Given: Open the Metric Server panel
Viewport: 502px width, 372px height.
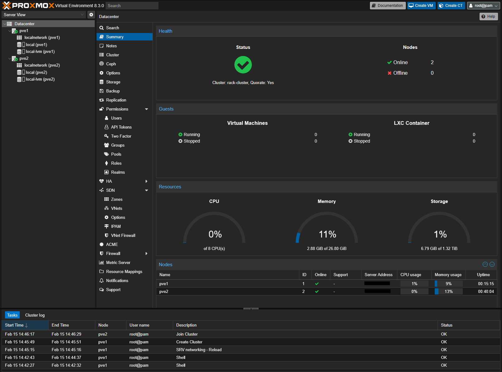Looking at the screenshot, I should pos(118,262).
